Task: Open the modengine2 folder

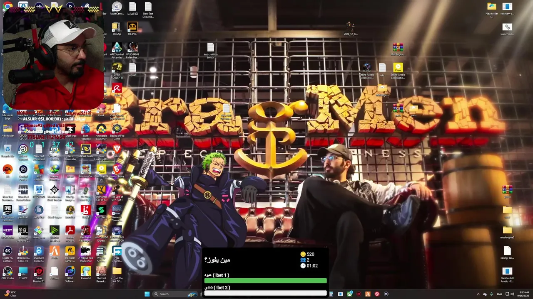Action: click(507, 232)
